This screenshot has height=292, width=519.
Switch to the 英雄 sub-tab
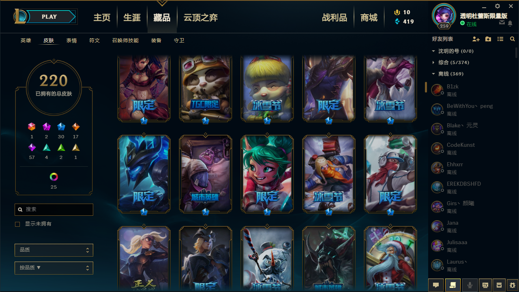click(26, 41)
